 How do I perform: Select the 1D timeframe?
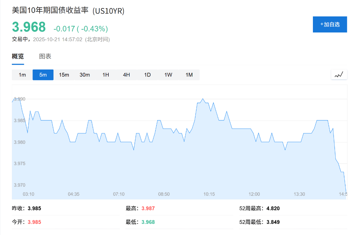coord(147,74)
